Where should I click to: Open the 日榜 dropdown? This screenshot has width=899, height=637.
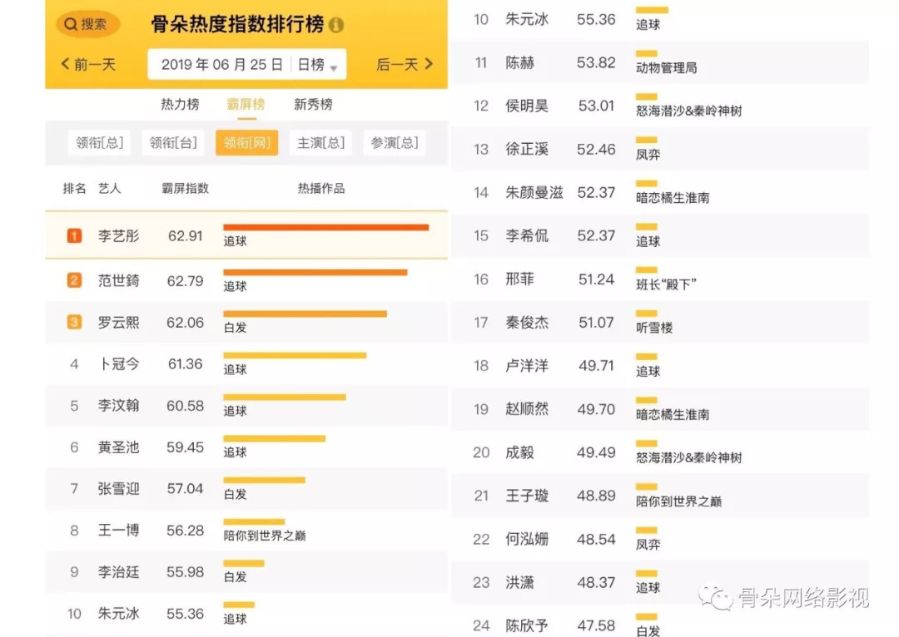317,65
